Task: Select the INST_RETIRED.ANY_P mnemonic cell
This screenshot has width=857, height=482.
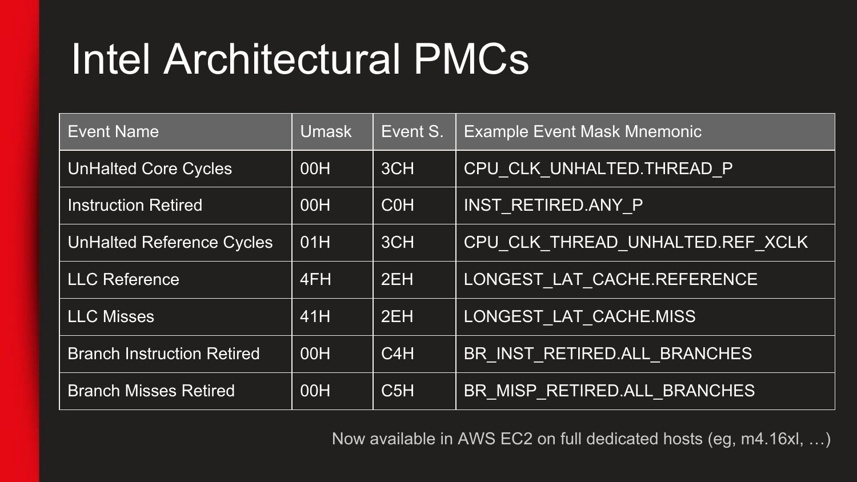Action: 553,206
